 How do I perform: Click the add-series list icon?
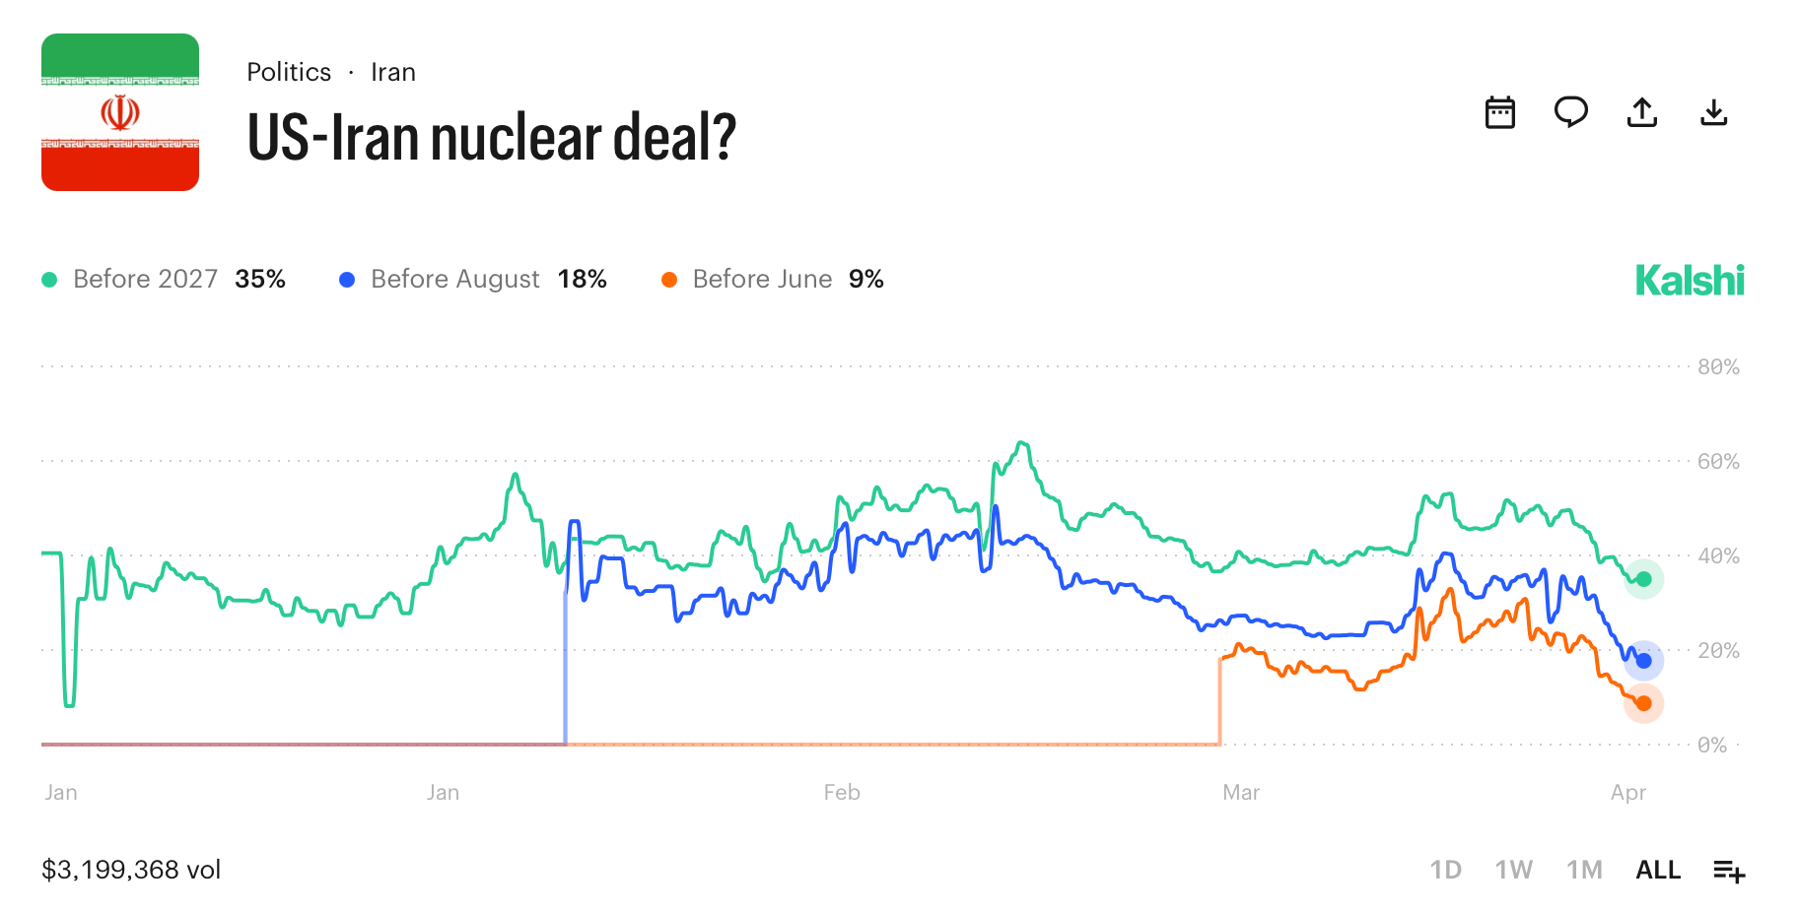[x=1728, y=871]
